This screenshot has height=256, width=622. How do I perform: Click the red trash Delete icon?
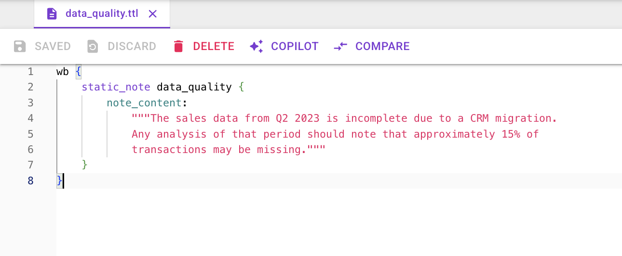pyautogui.click(x=179, y=46)
